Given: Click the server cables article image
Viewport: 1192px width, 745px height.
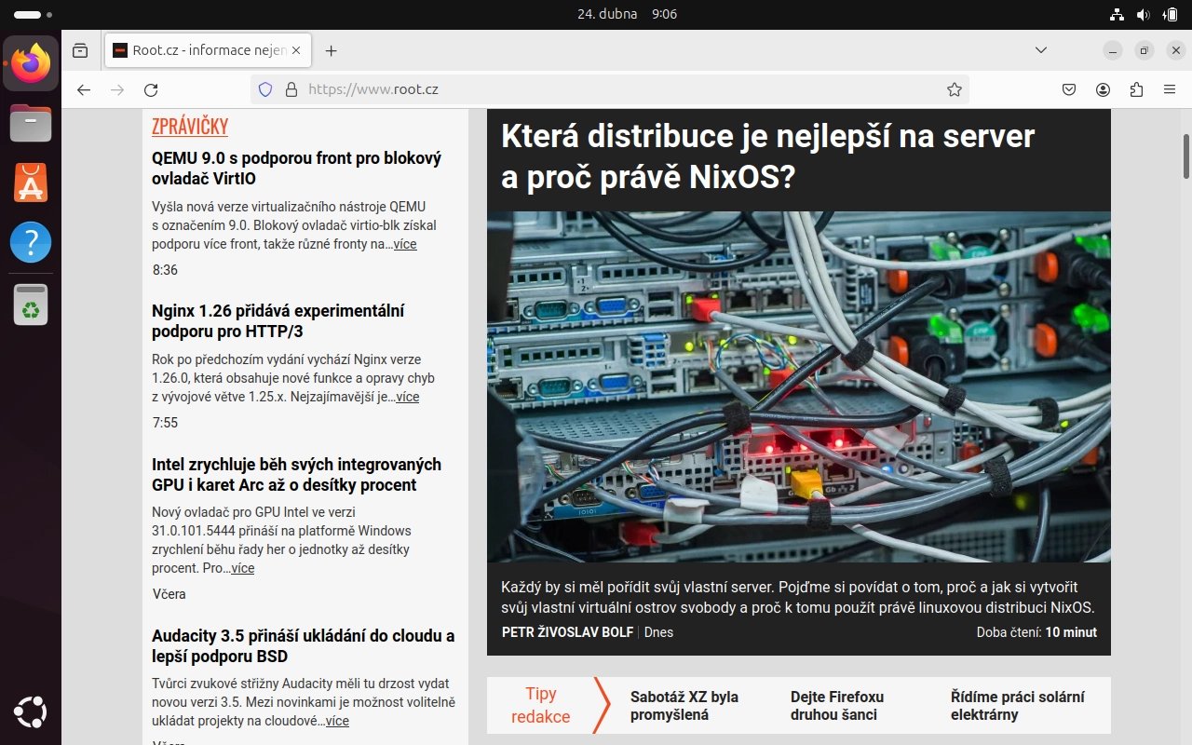Looking at the screenshot, I should (799, 386).
